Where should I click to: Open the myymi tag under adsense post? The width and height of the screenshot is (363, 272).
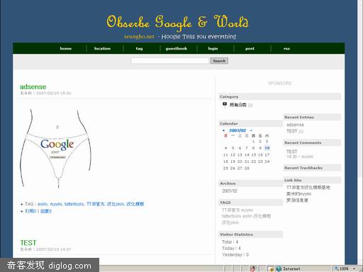56,204
